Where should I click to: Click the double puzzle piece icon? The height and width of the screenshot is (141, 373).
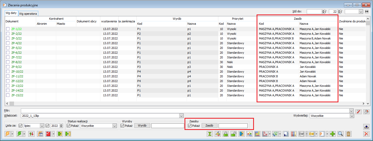tap(68, 134)
